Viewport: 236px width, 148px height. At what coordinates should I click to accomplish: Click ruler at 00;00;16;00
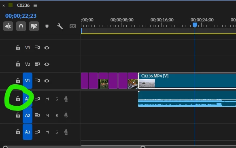(162, 20)
